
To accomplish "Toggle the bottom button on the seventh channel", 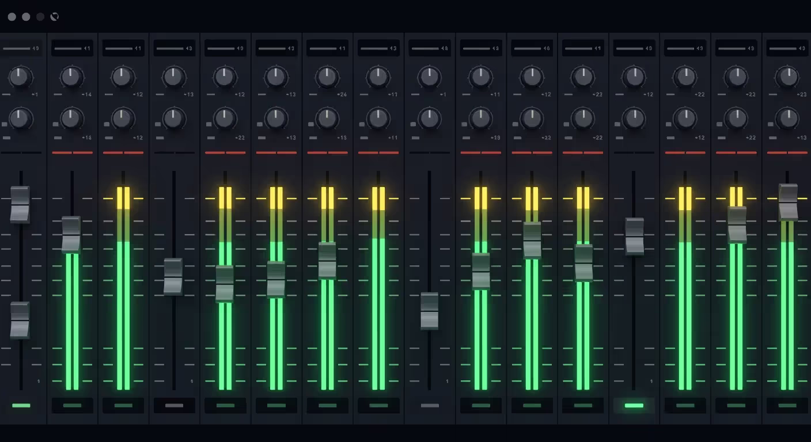I will point(327,406).
